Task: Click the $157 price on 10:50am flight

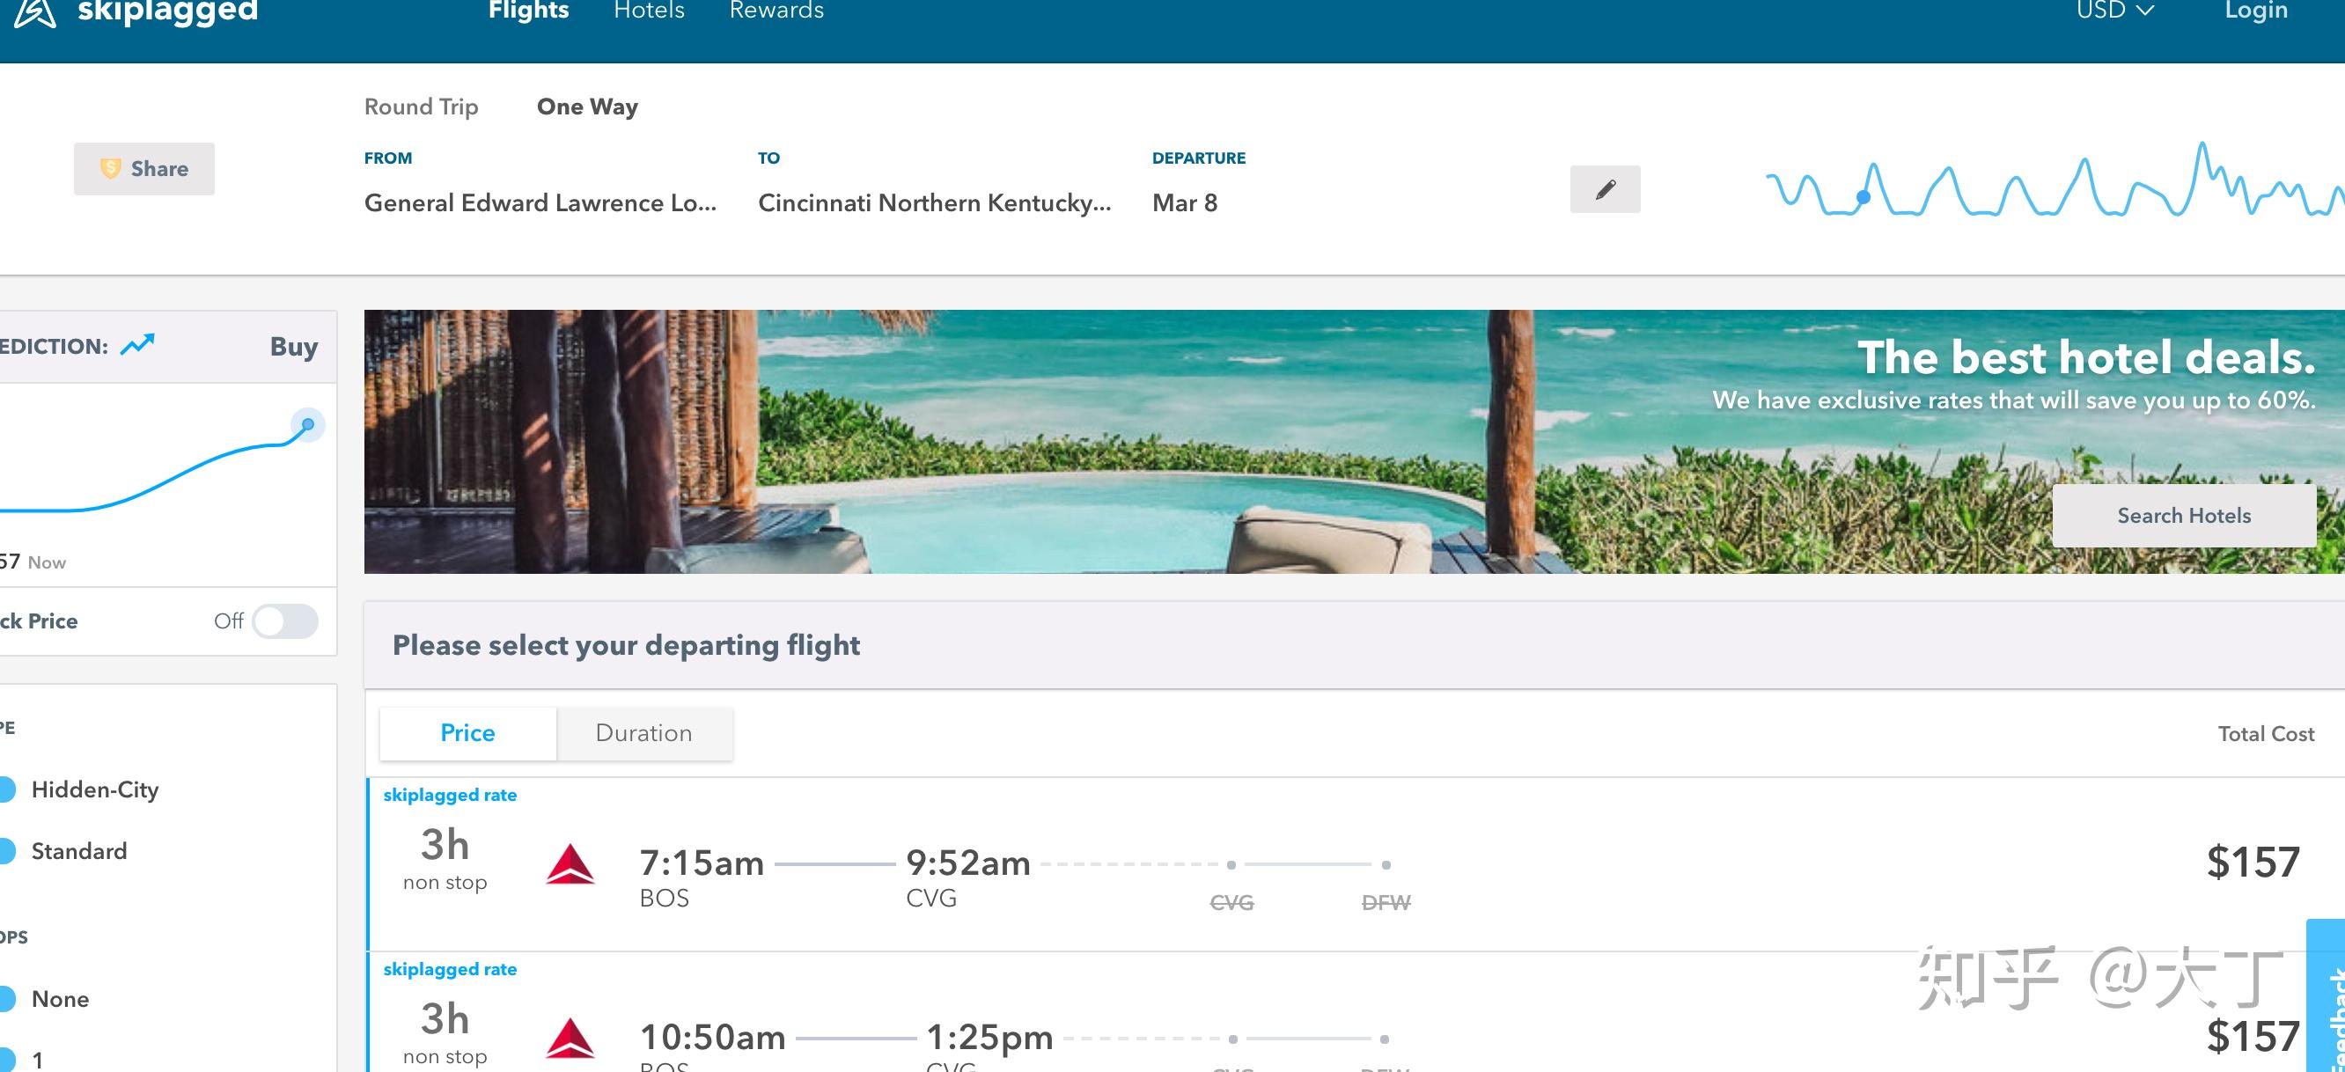Action: pos(2253,1038)
